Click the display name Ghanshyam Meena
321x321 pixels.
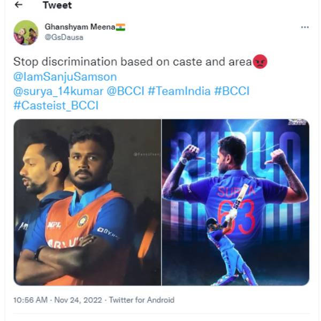tap(80, 27)
